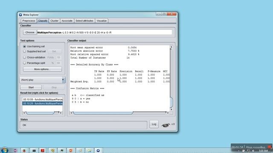Image resolution: width=273 pixels, height=153 pixels.
Task: Click the result list right scroll arrow
Action: pyautogui.click(x=61, y=113)
